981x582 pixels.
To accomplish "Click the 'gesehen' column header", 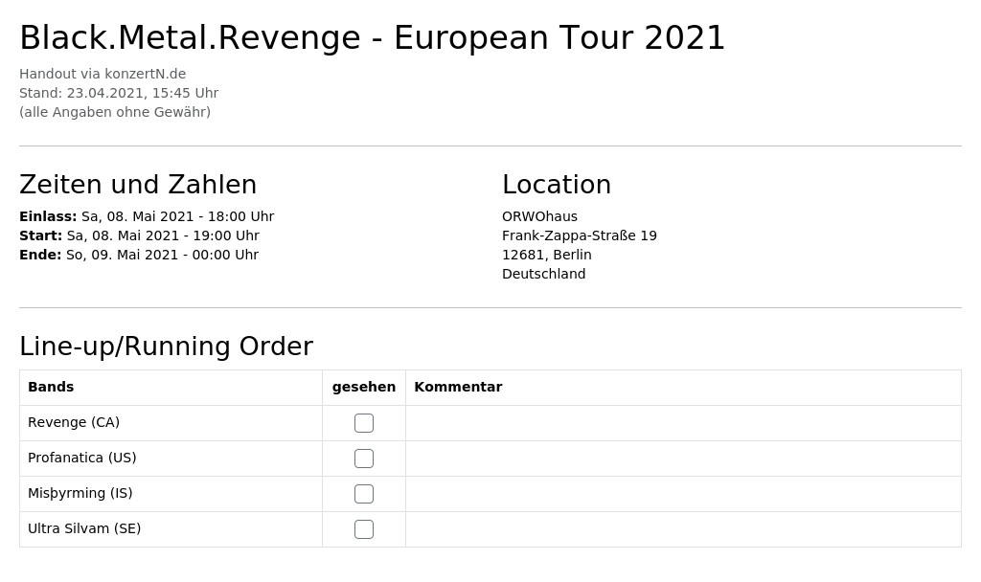I will [363, 387].
